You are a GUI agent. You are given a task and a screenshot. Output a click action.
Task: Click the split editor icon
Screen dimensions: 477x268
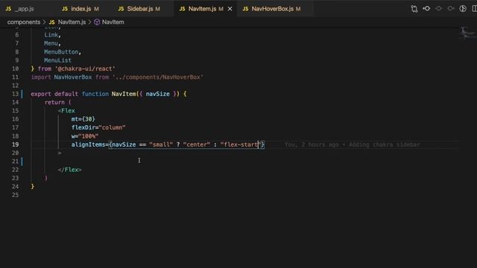coord(474,8)
